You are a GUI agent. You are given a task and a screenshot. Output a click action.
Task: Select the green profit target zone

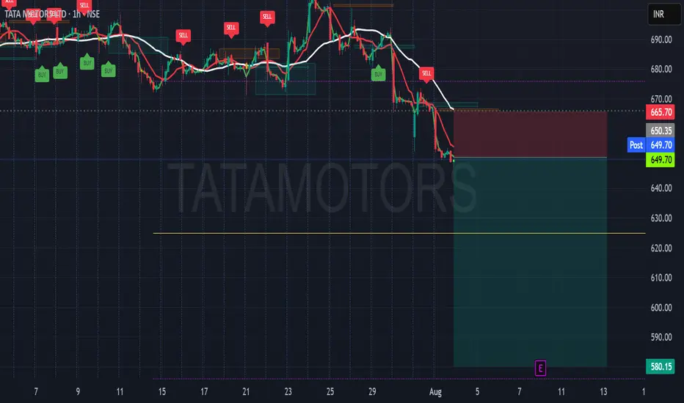pyautogui.click(x=530, y=262)
